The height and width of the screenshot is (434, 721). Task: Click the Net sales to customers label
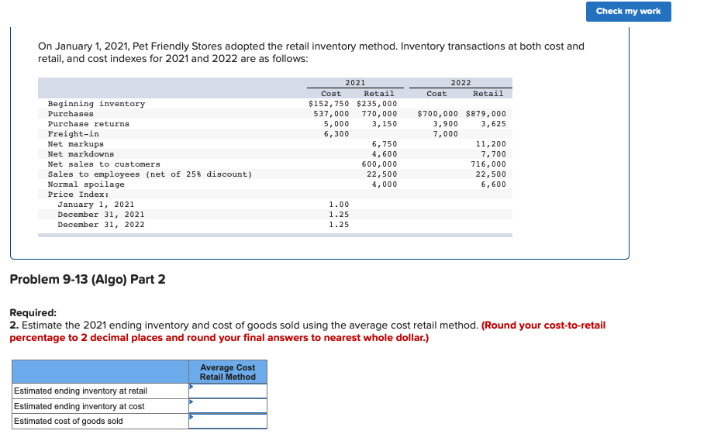[x=104, y=164]
